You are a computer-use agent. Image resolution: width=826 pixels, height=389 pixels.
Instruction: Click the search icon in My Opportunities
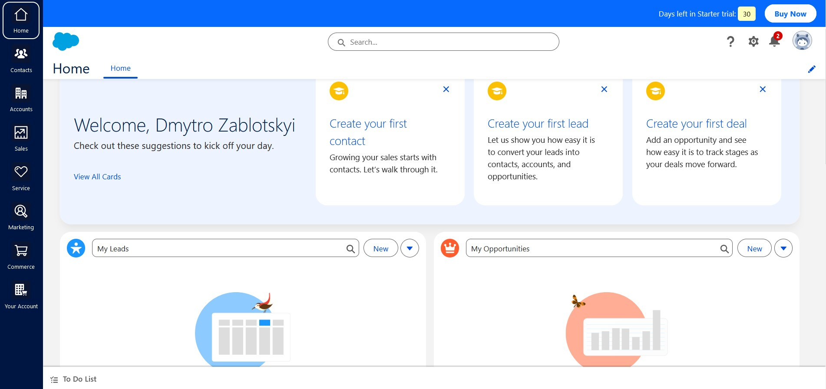coord(724,249)
